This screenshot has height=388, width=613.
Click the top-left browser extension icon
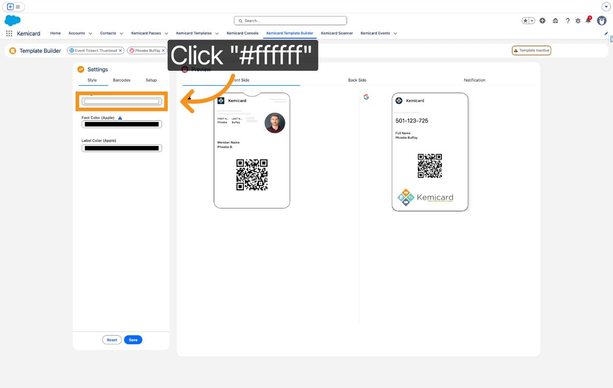[x=10, y=7]
